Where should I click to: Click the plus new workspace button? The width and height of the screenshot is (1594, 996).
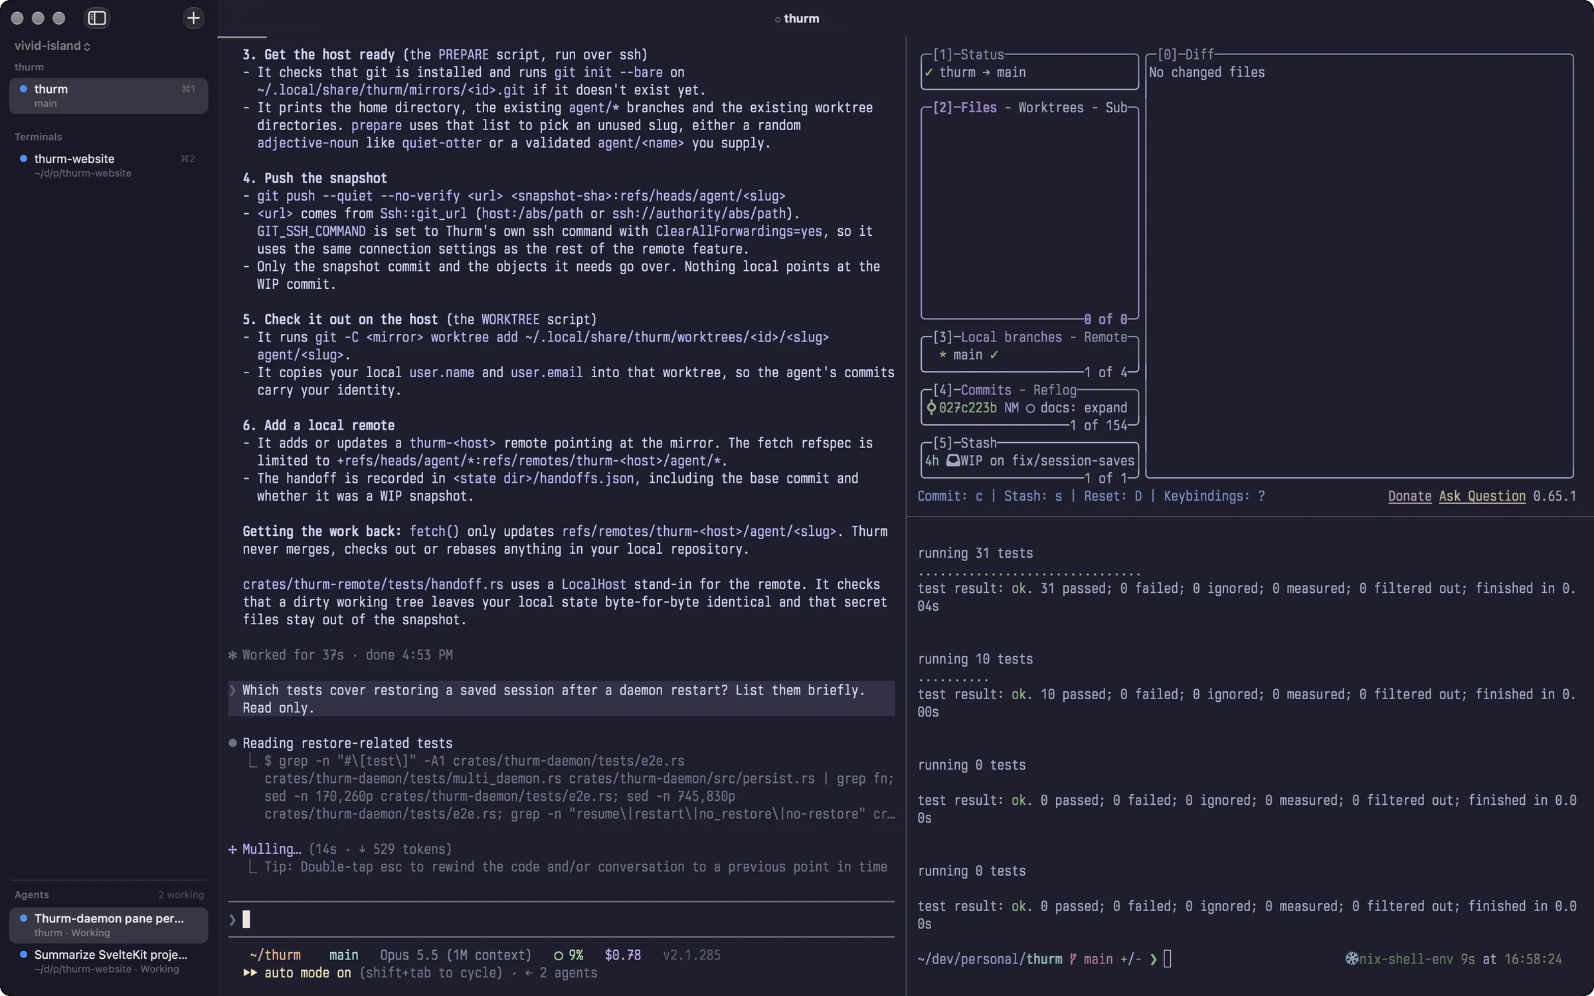pos(193,18)
